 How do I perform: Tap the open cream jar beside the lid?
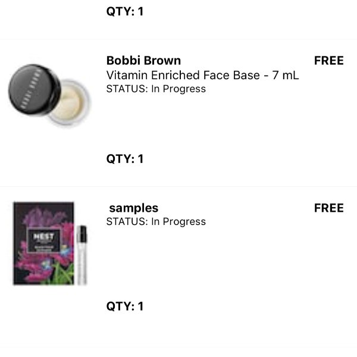click(x=70, y=102)
